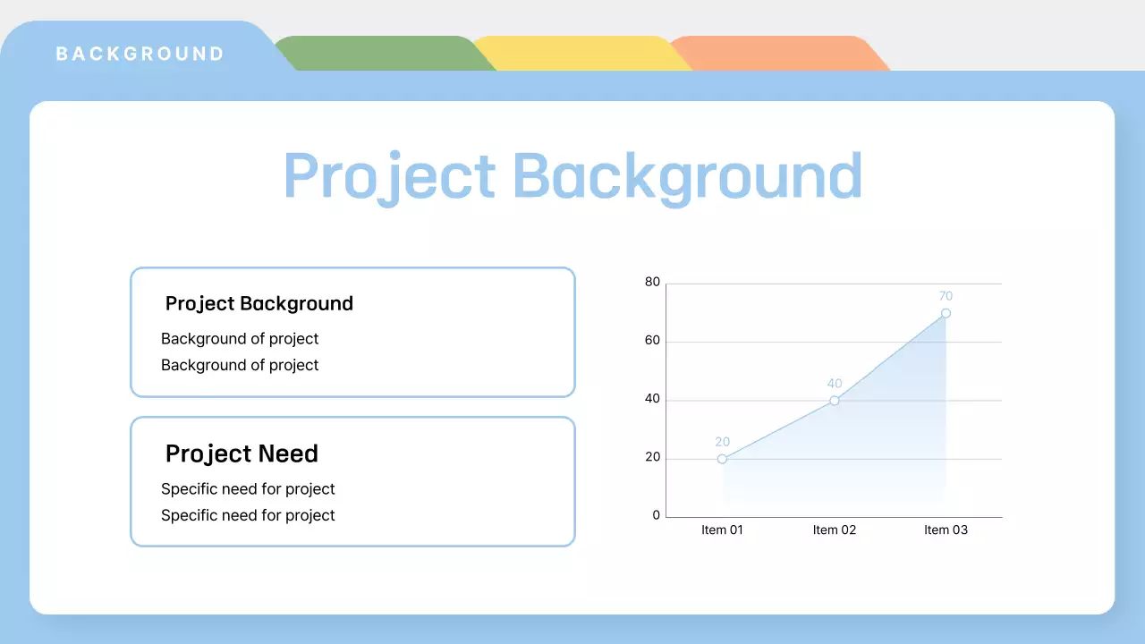Click the chart data point marker for Item 01
The image size is (1145, 644).
[722, 459]
